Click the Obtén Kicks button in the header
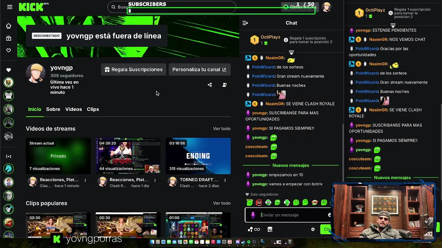Screen dimensions: 442x248 [x=299, y=7]
